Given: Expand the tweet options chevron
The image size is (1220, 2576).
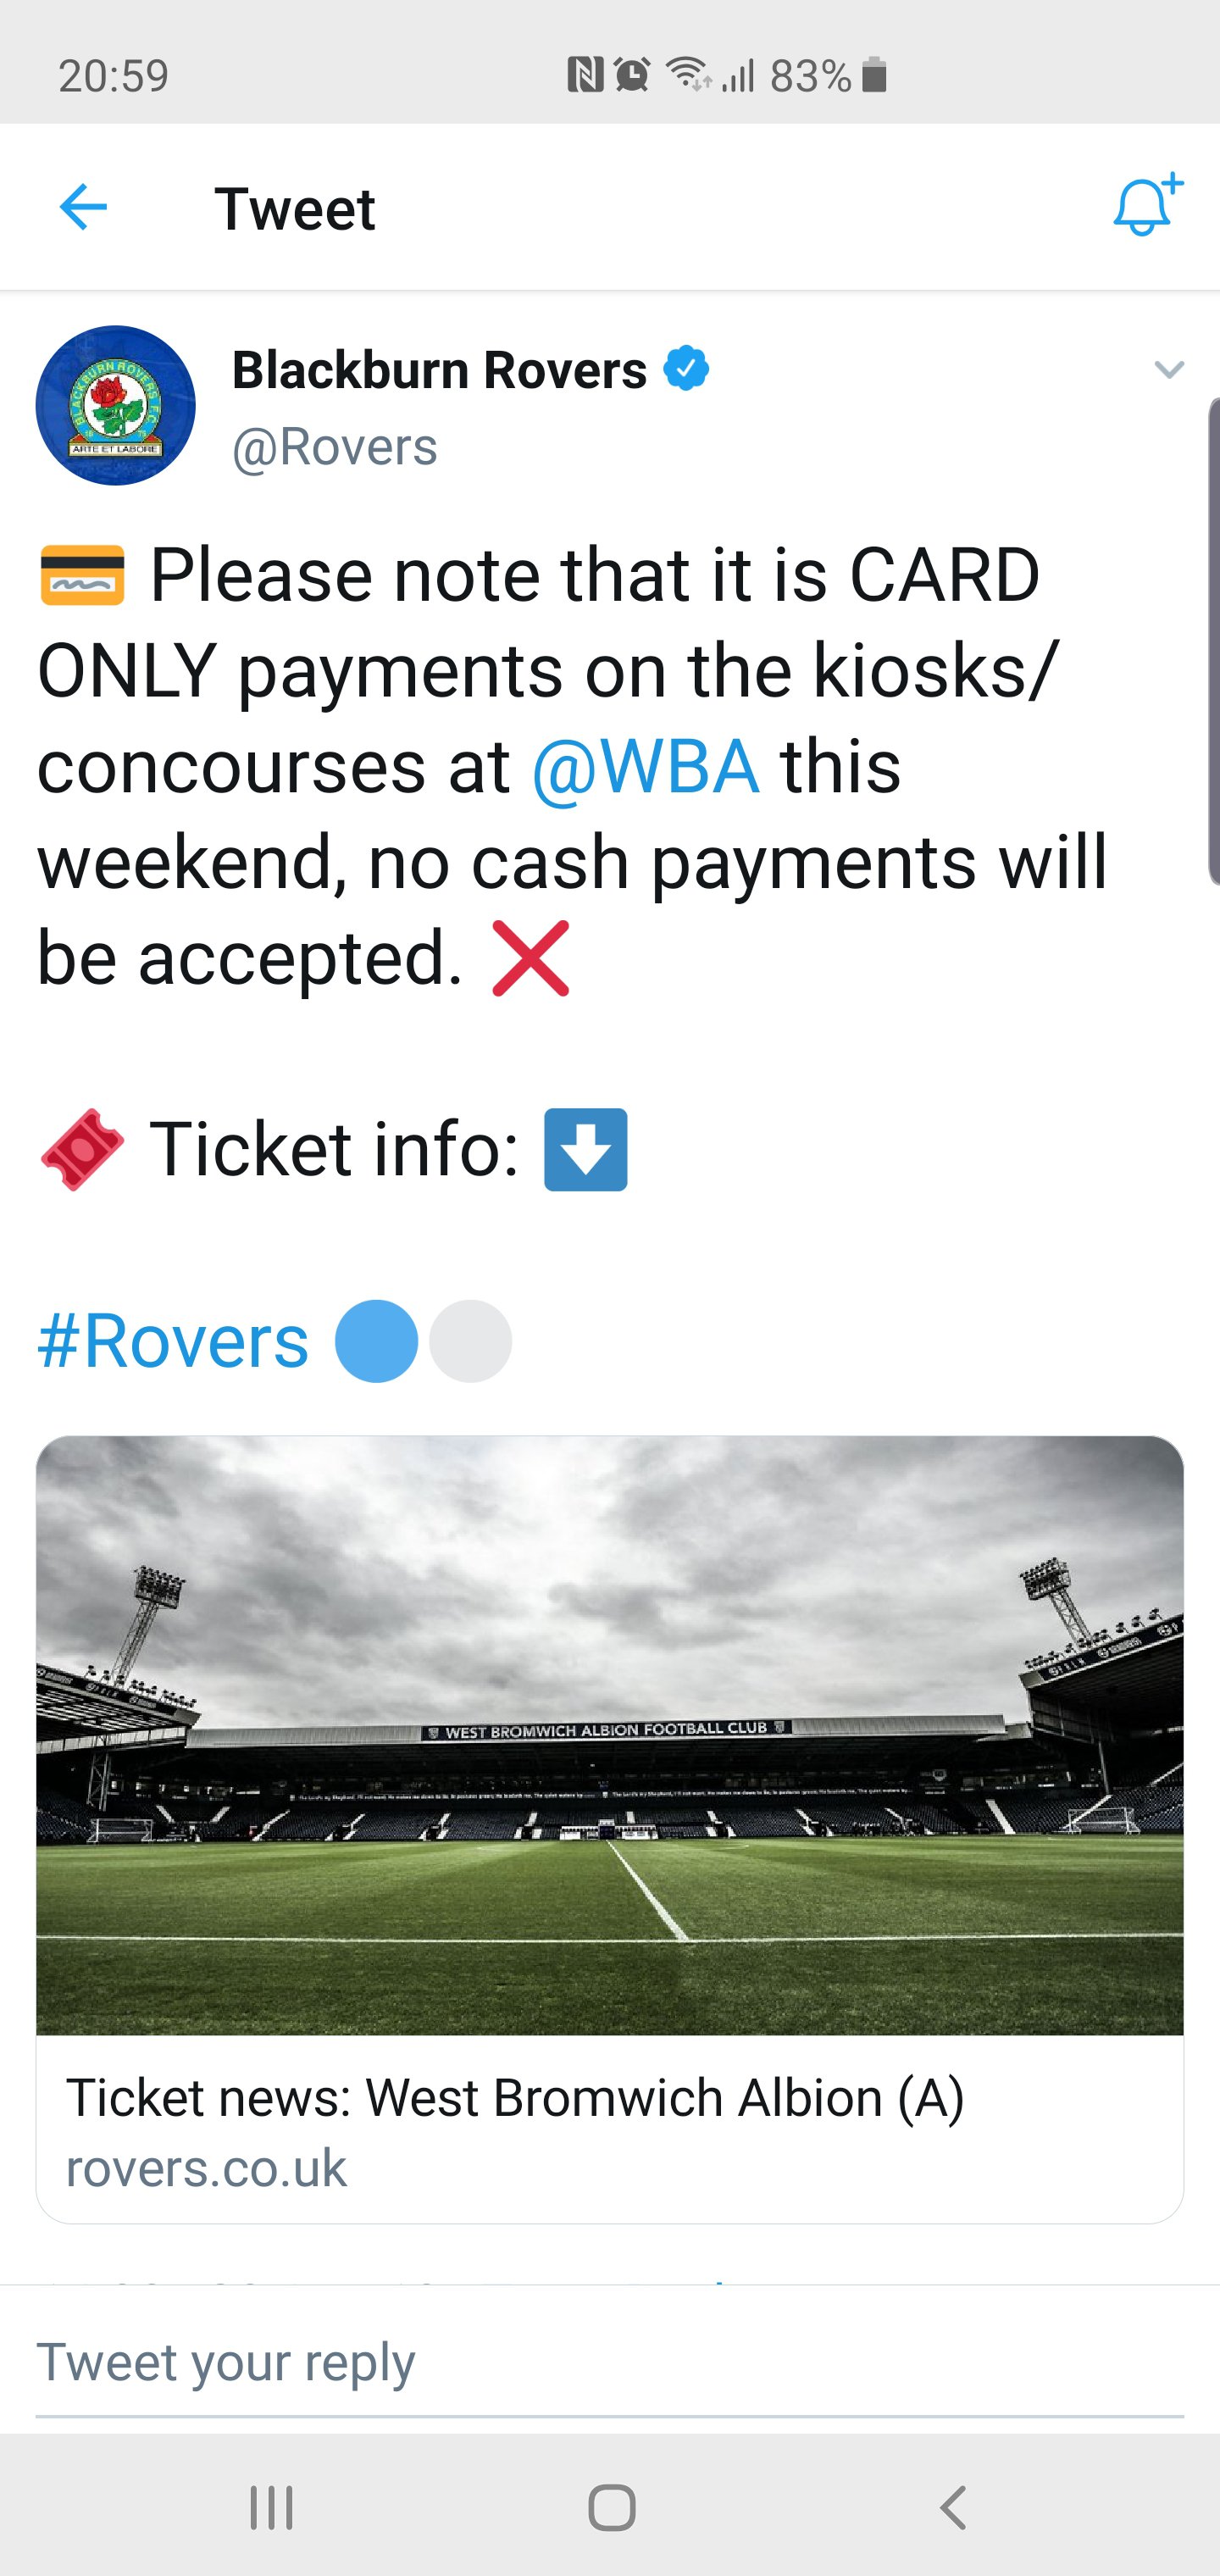Looking at the screenshot, I should (x=1168, y=370).
